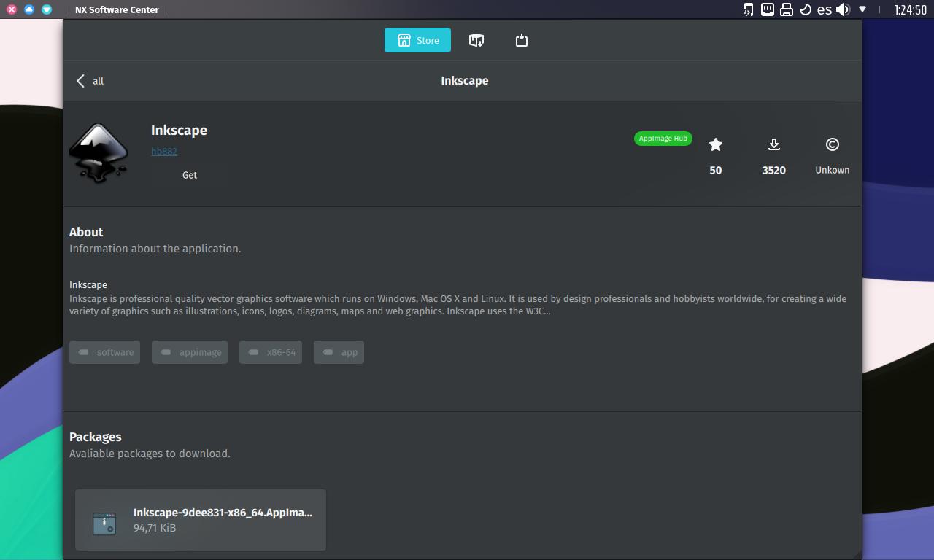Click the Inkscape application logo

point(99,153)
